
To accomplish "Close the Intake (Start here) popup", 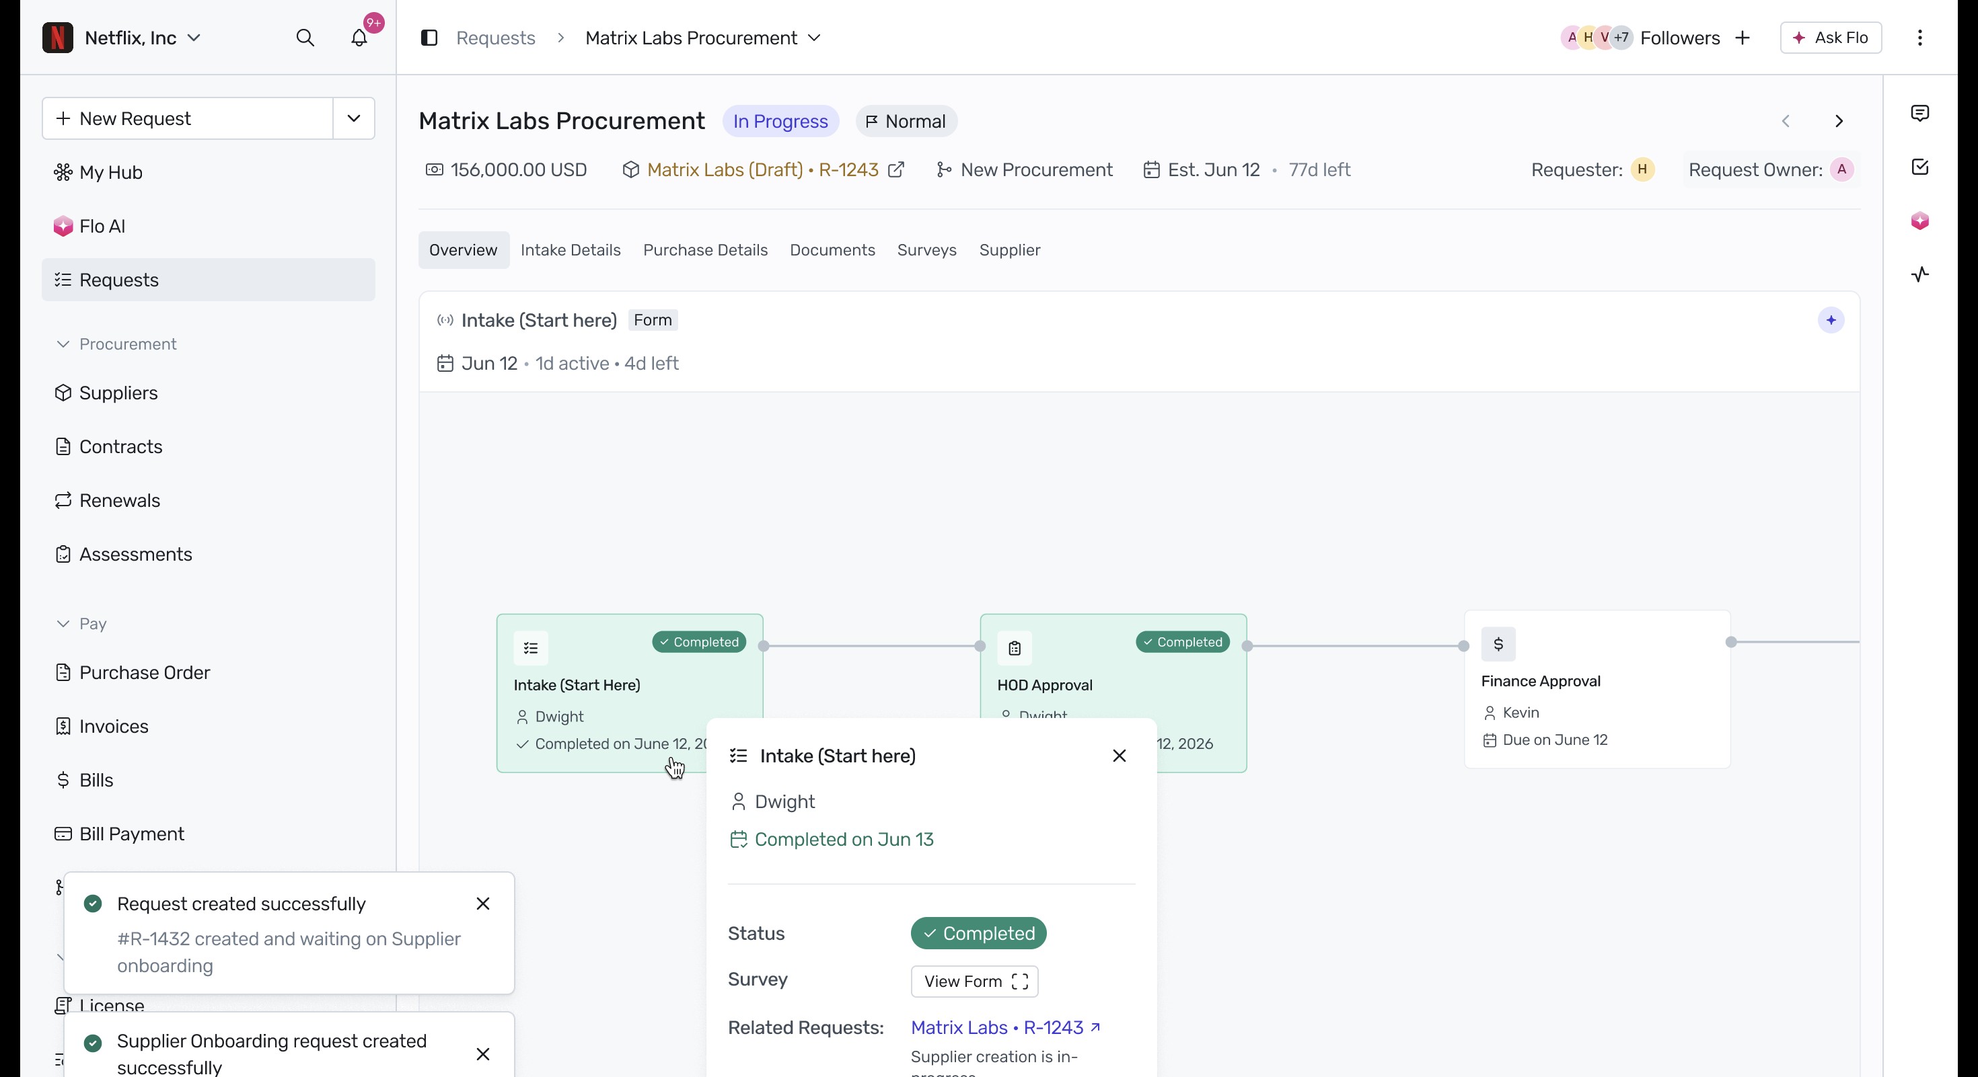I will 1120,756.
